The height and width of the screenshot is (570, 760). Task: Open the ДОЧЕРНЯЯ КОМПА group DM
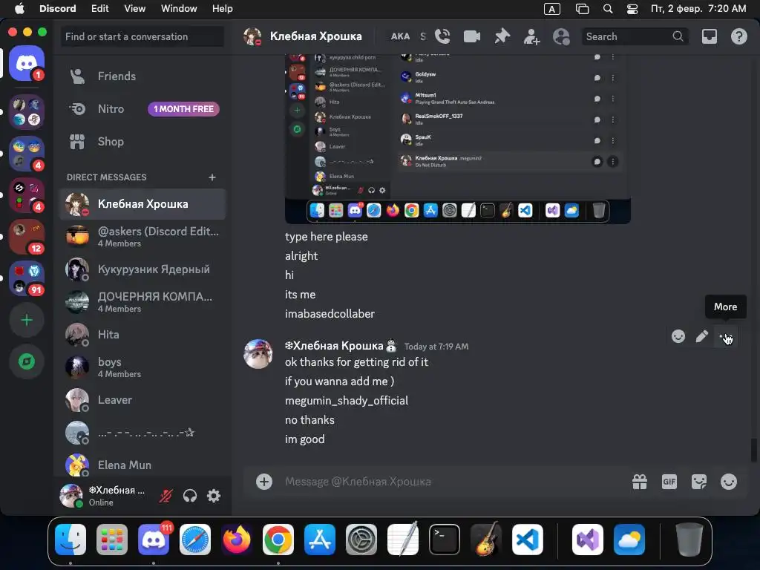(142, 301)
